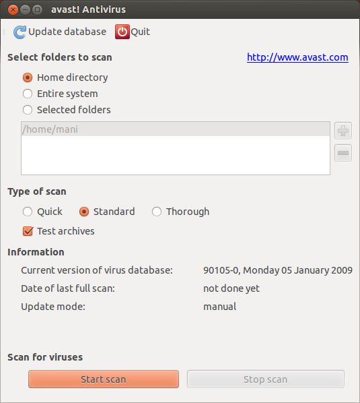The image size is (360, 403).
Task: Close the avast! Antivirus window
Action: pyautogui.click(x=13, y=9)
